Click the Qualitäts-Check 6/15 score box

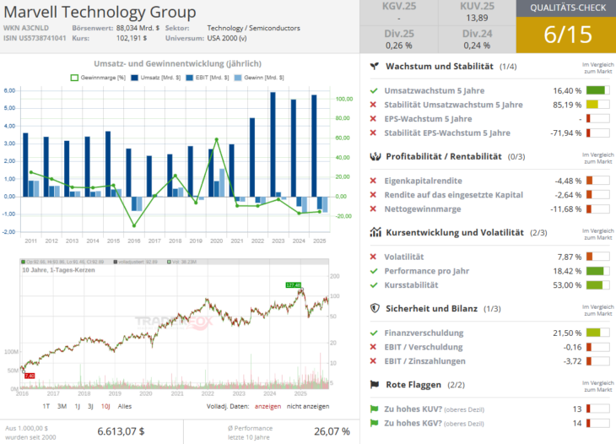566,35
